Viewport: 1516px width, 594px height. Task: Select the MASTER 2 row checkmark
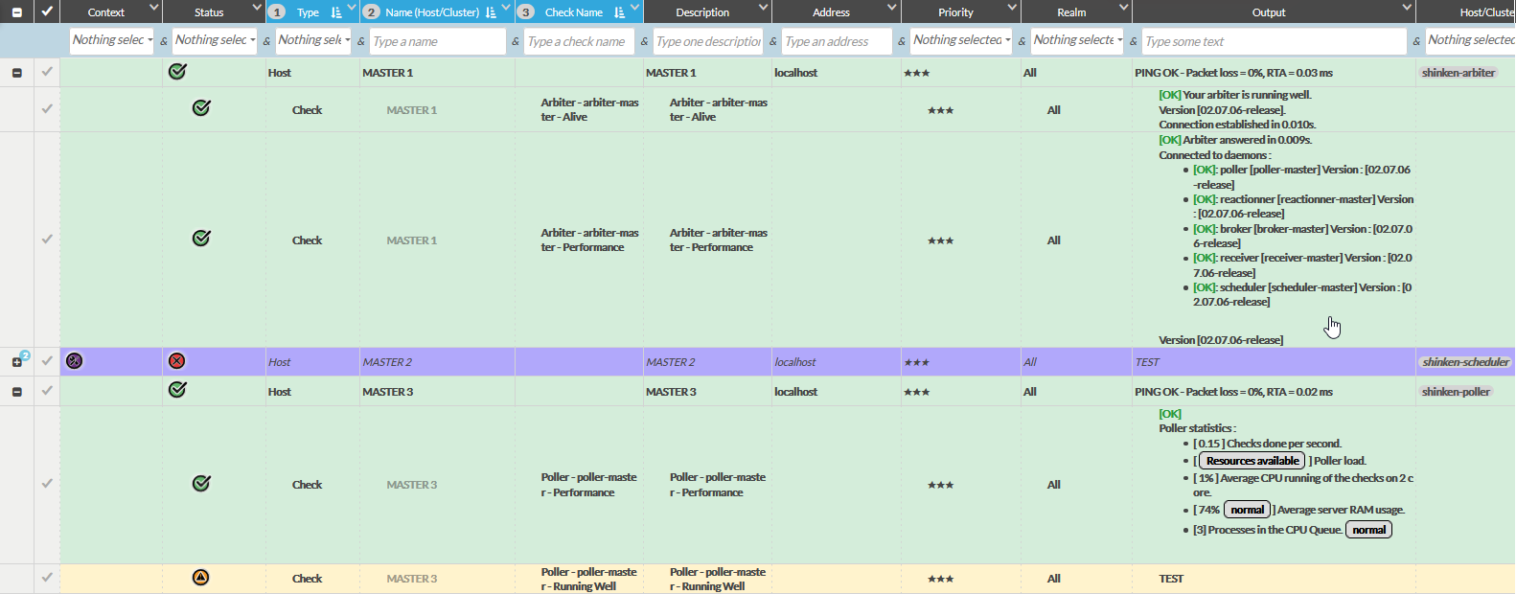(x=47, y=361)
